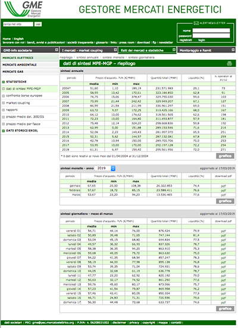Viewport: 238px width, 328px height.
Task: Open download link in top bar
Action: click(x=143, y=42)
